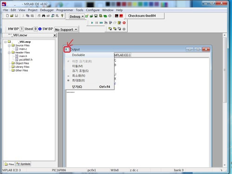Click the Print icon in toolbar
The width and height of the screenshot is (232, 174).
(39, 16)
